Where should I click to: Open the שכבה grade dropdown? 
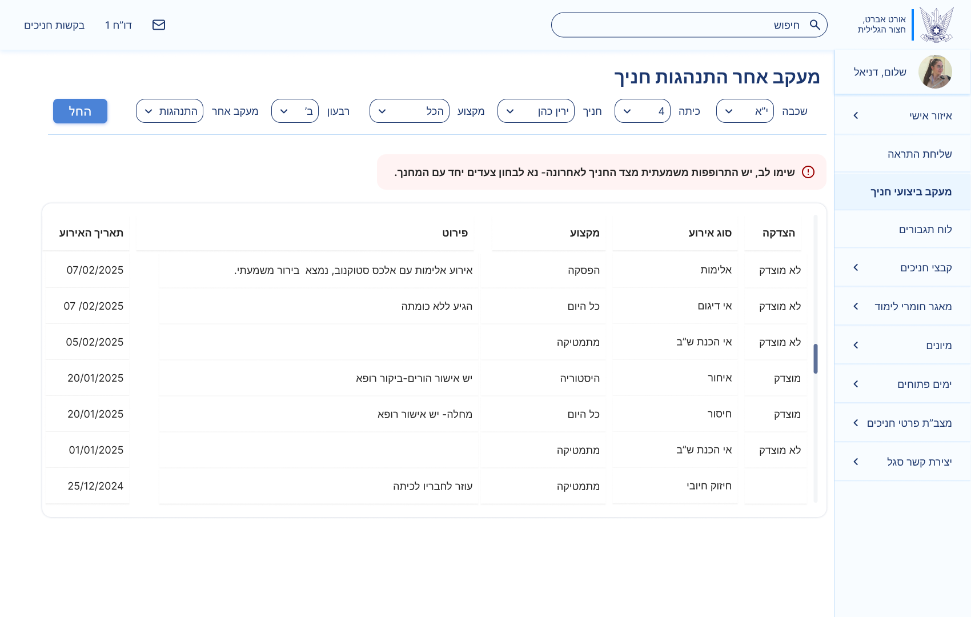coord(745,111)
